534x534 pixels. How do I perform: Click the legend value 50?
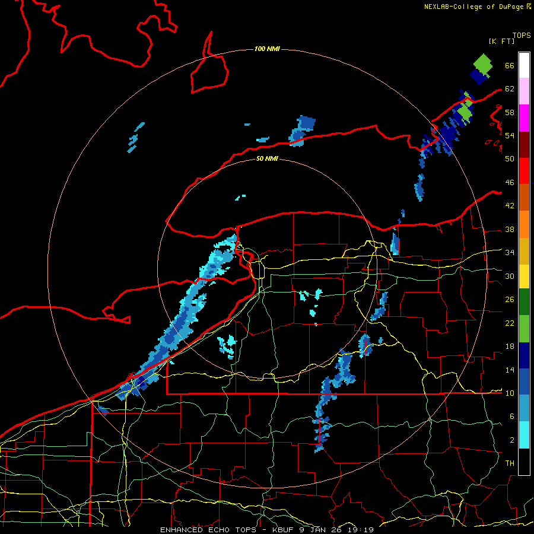pyautogui.click(x=510, y=158)
